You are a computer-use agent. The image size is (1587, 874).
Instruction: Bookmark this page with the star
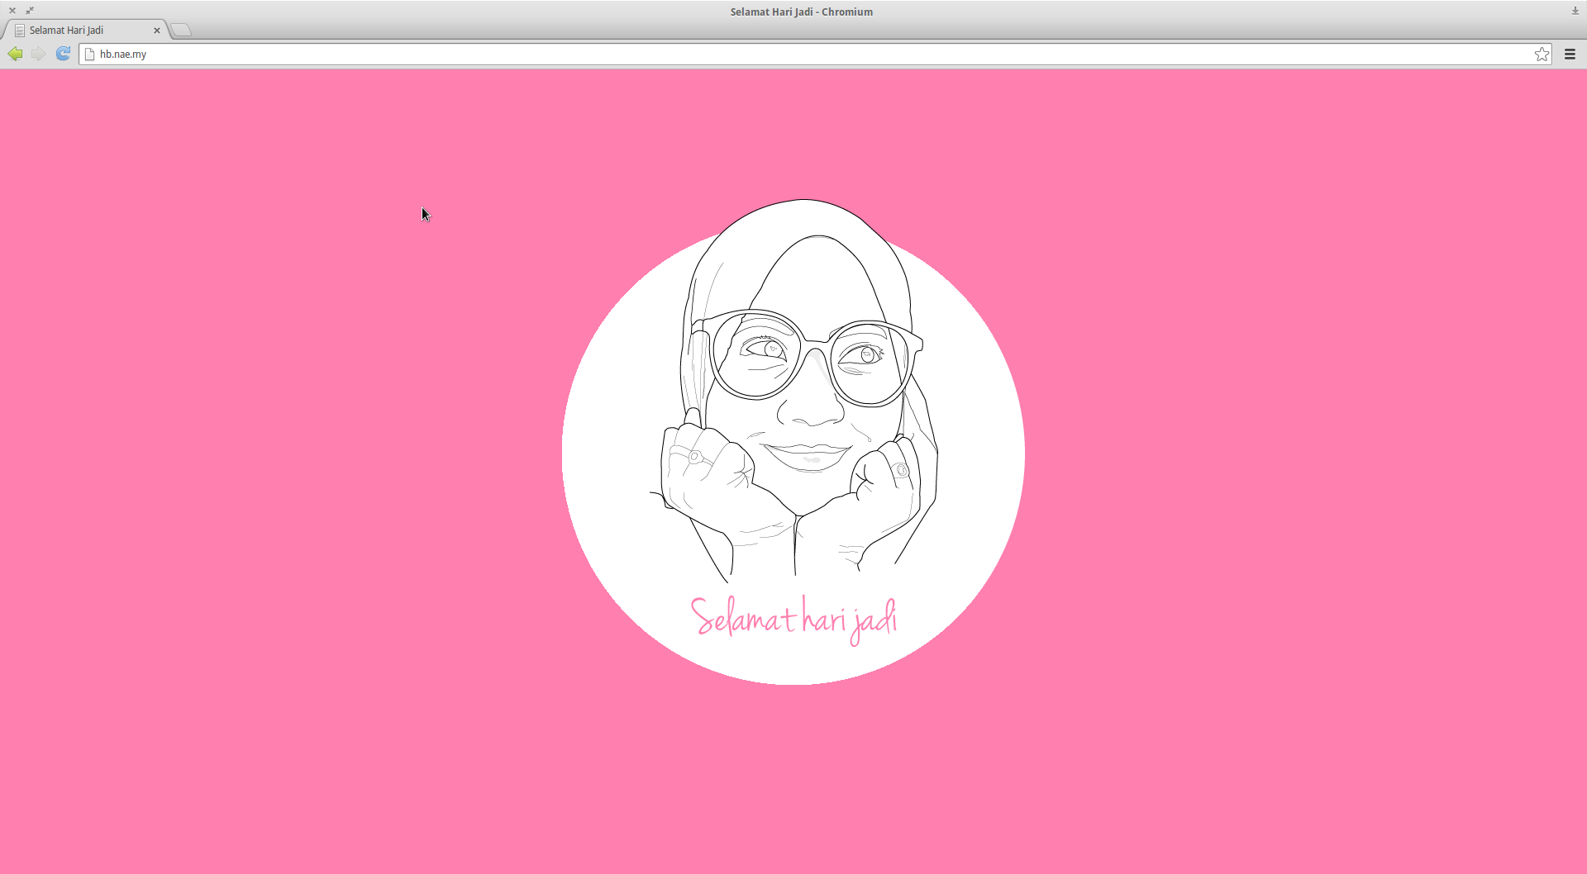coord(1542,55)
